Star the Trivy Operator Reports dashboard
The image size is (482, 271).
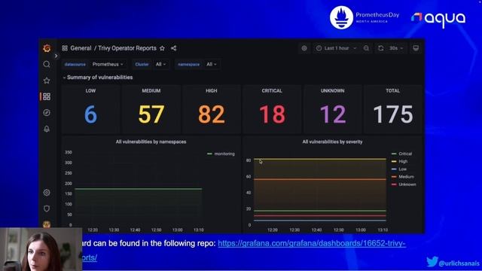163,48
